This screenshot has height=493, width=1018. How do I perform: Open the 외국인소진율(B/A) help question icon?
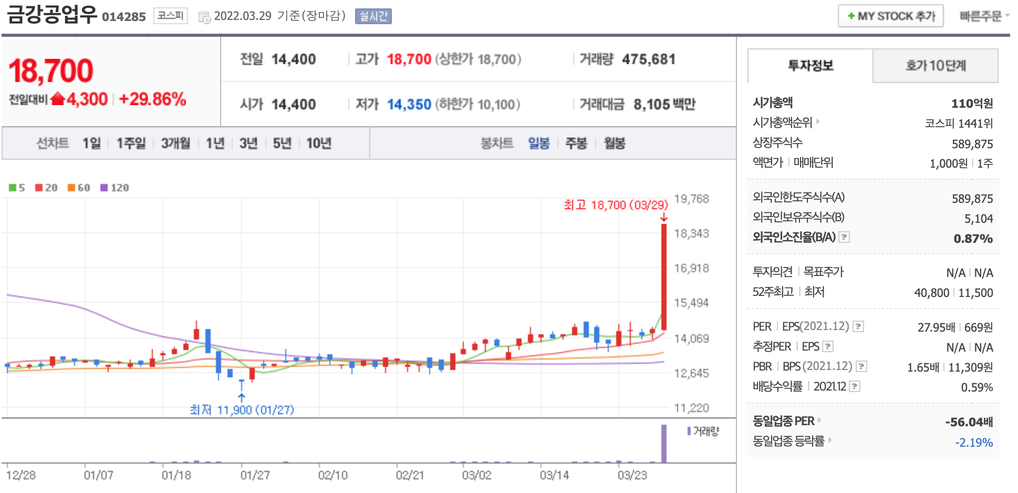click(x=844, y=237)
